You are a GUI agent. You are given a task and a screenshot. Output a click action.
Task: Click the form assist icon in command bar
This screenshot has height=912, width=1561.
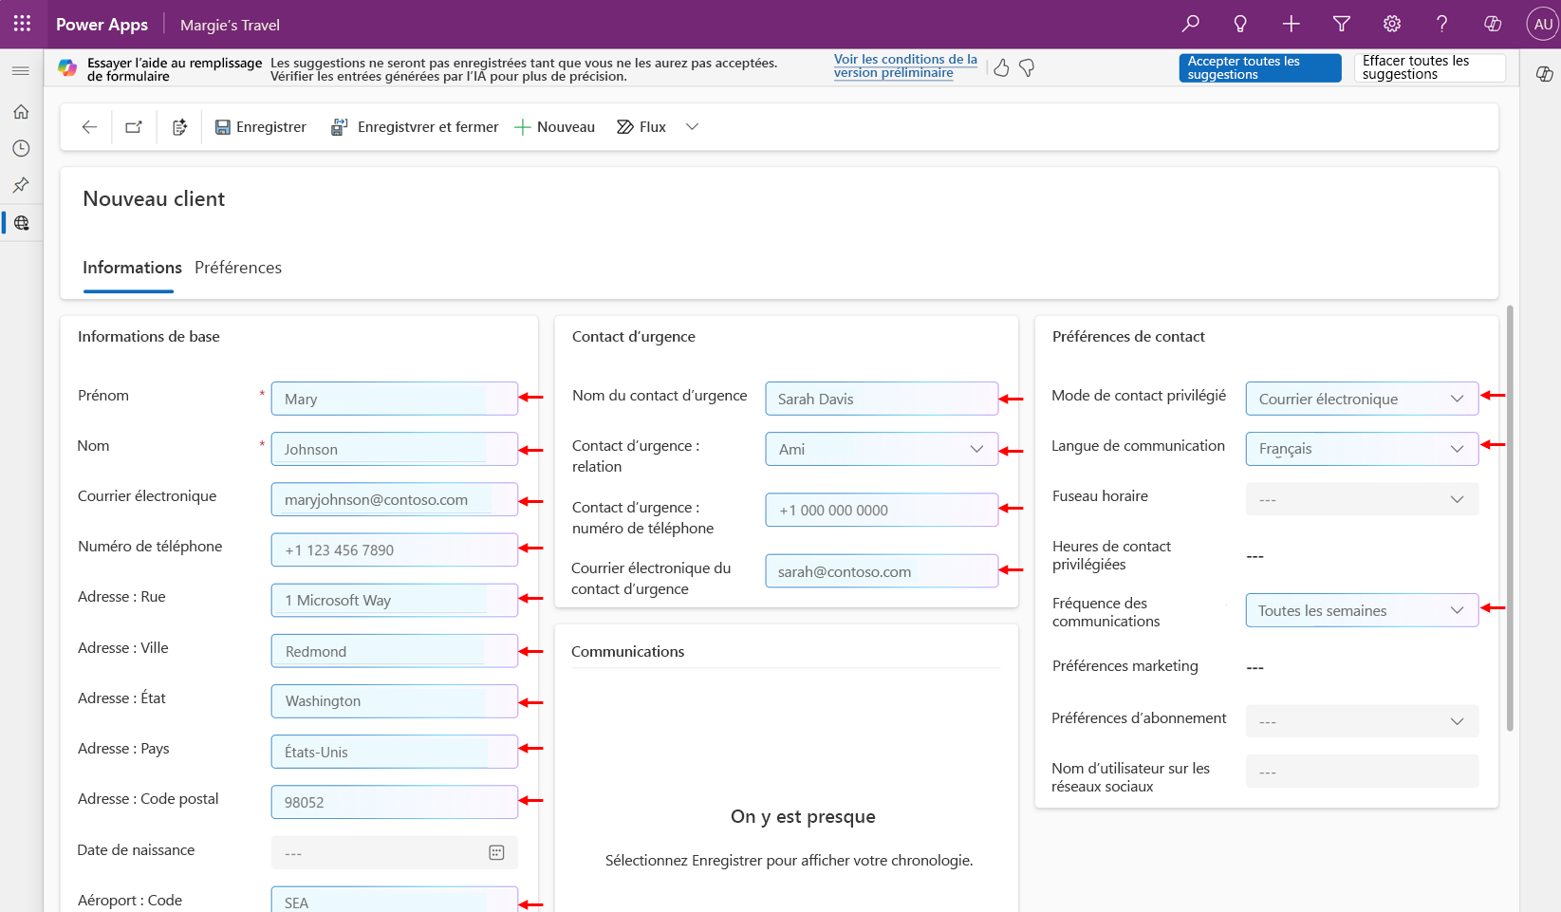click(179, 127)
